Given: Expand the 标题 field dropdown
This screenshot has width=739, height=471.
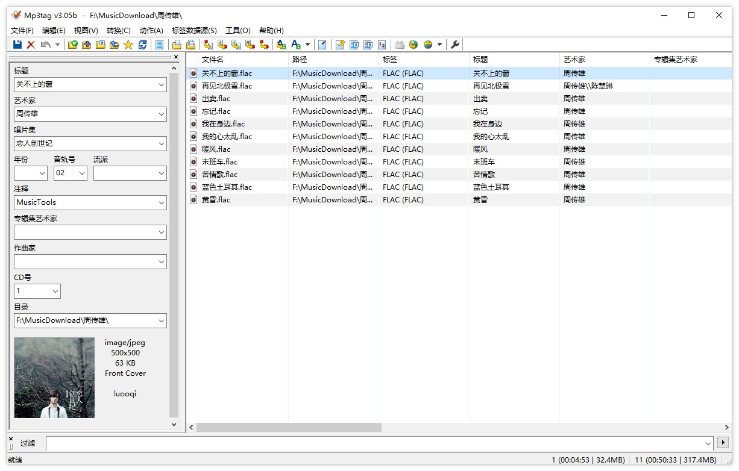Looking at the screenshot, I should click(x=161, y=85).
